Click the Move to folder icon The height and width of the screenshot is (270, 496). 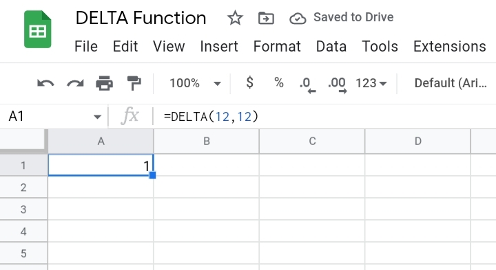click(x=266, y=18)
